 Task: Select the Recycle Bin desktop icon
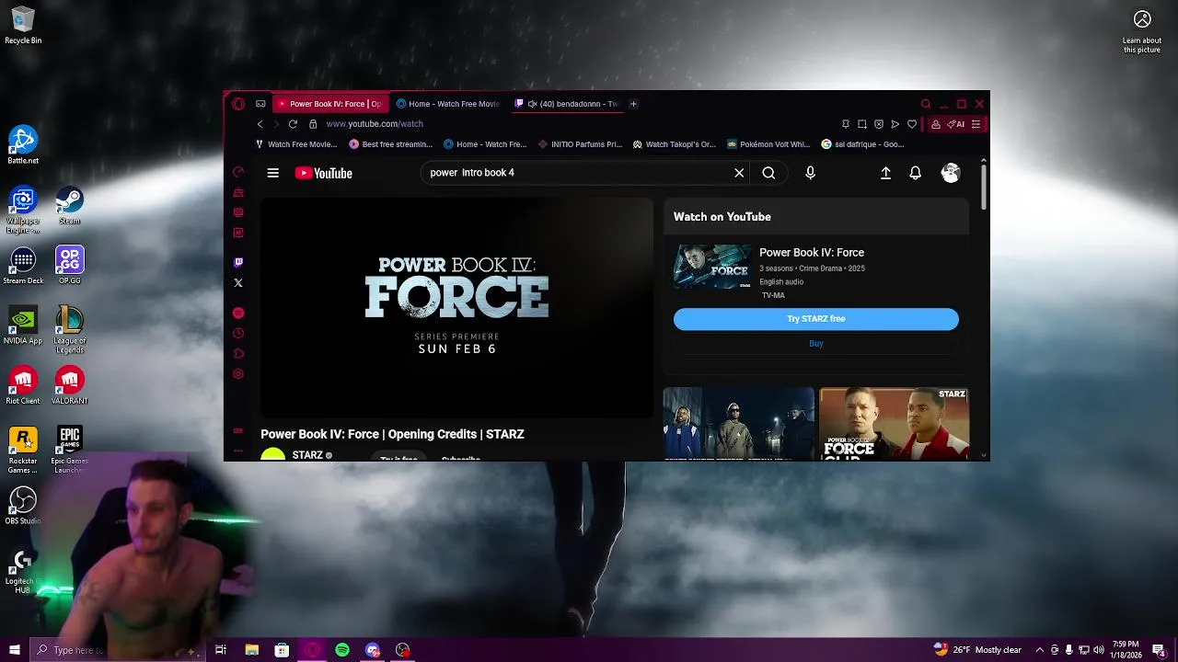pos(23,26)
